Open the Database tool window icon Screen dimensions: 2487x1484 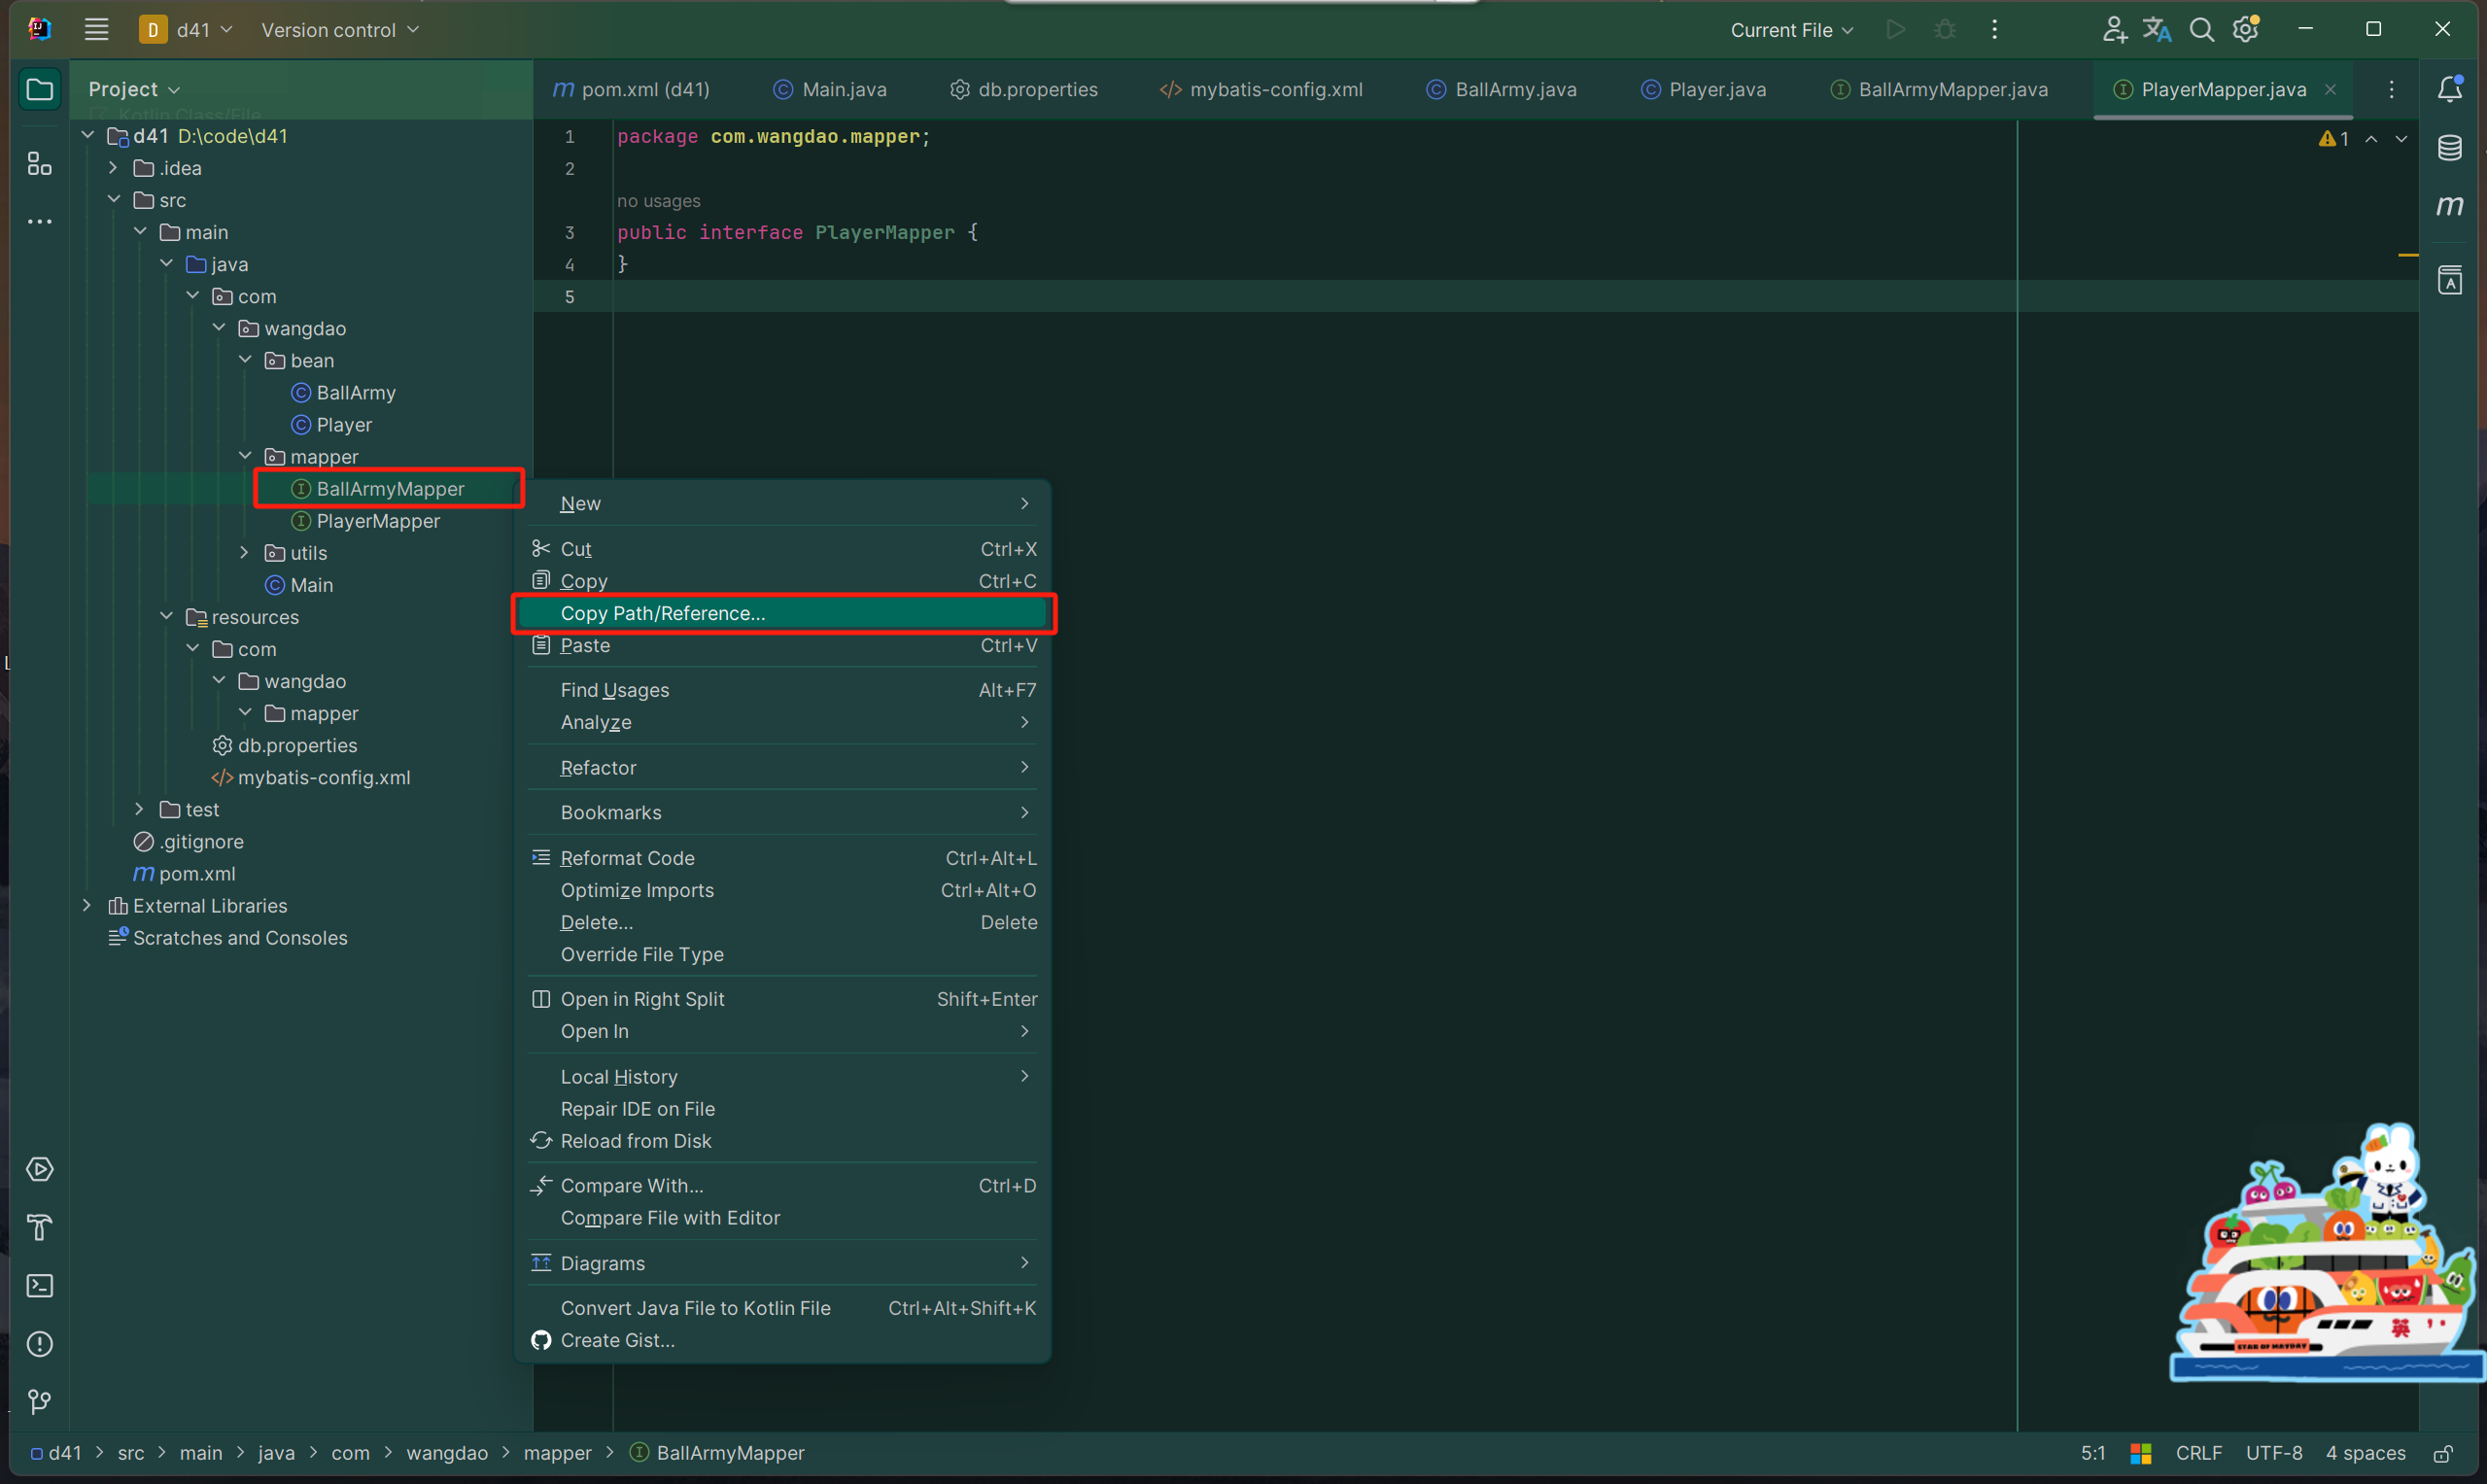click(2449, 148)
